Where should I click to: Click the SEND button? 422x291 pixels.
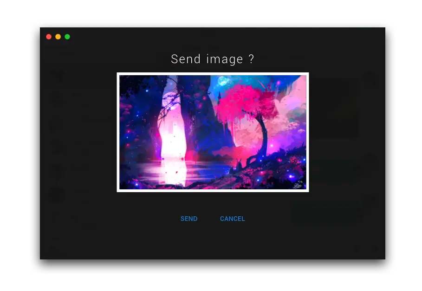(x=188, y=219)
